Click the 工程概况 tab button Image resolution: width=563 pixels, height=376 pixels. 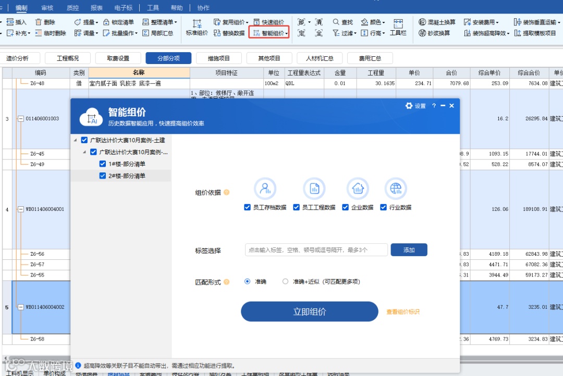[67, 58]
